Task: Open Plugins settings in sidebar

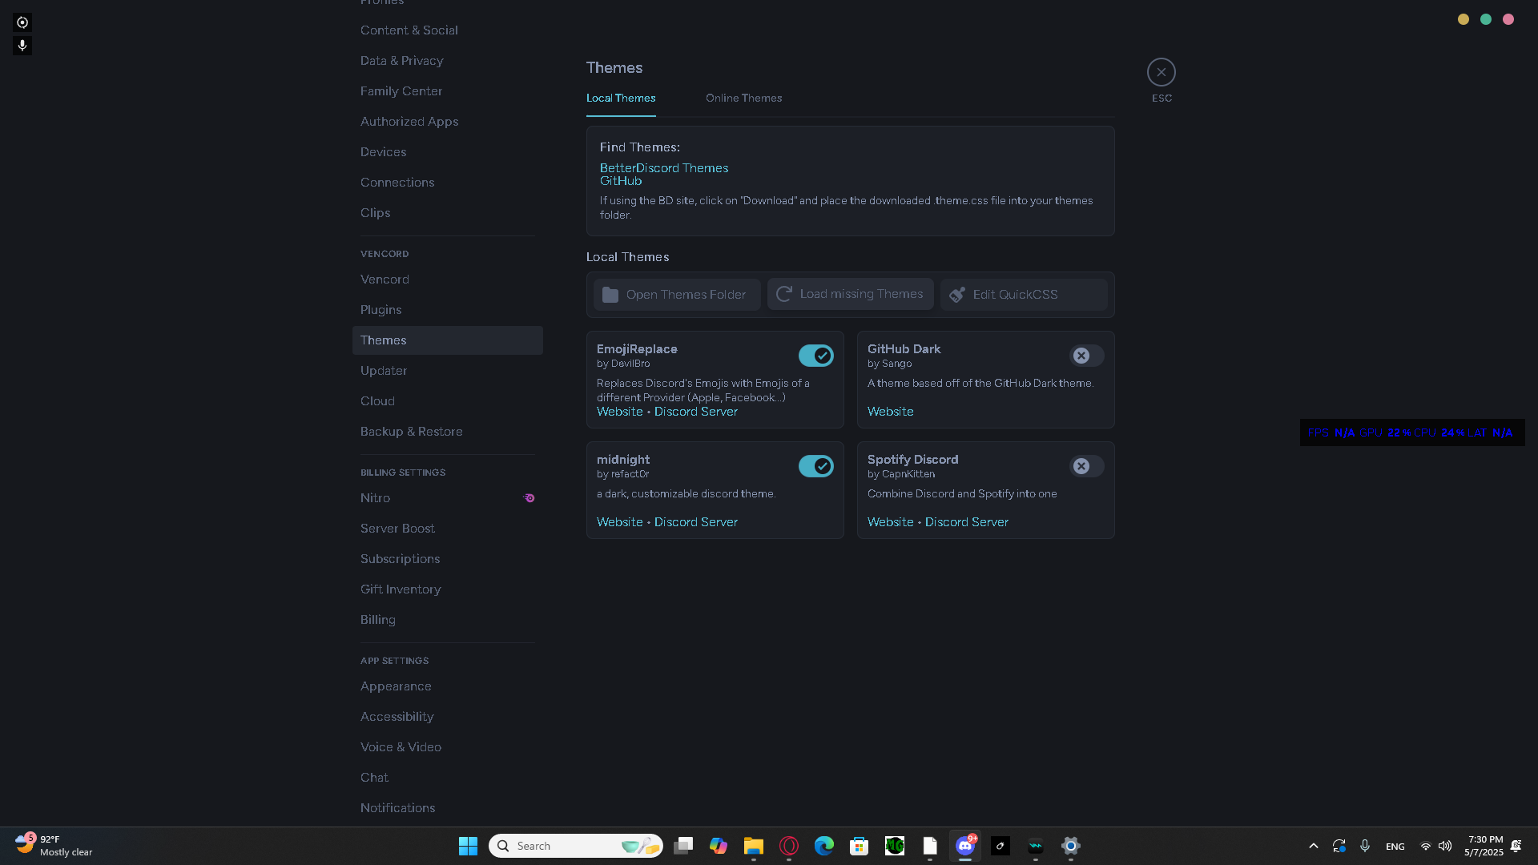Action: pos(380,310)
